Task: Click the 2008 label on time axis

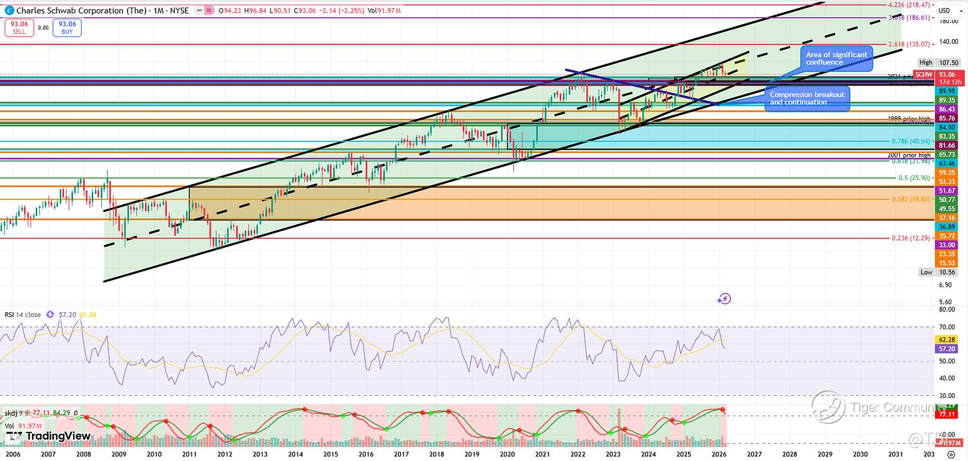Action: pyautogui.click(x=83, y=454)
